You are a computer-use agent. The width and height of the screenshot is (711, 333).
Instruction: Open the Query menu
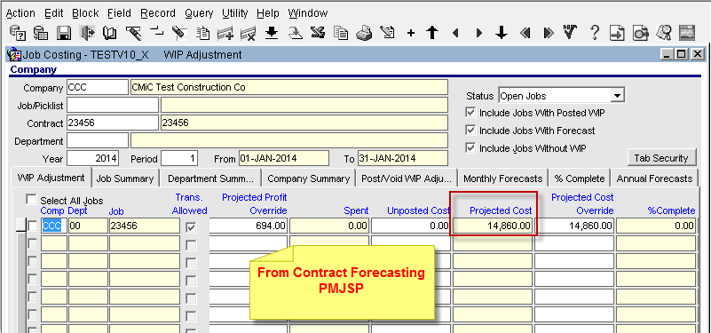[x=199, y=13]
